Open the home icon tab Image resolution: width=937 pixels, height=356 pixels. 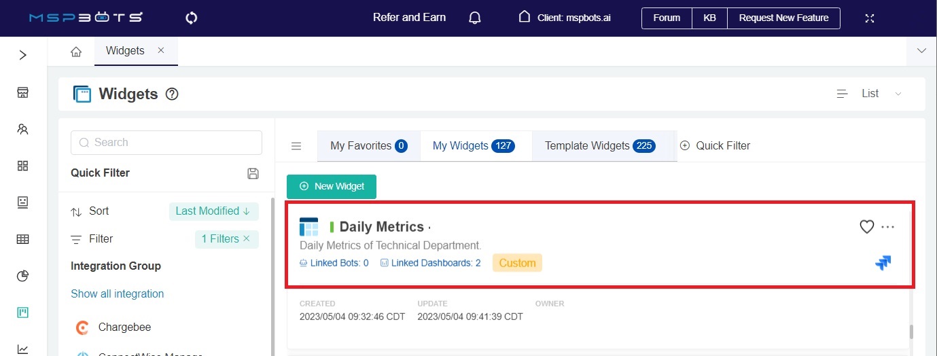point(76,51)
